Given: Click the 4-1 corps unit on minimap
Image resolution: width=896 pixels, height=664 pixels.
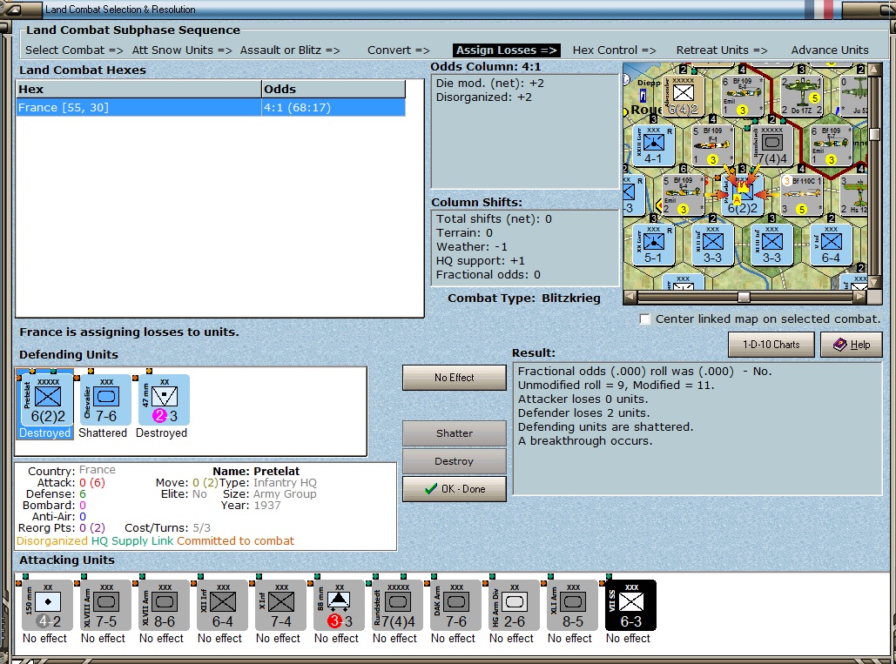Looking at the screenshot, I should 653,146.
